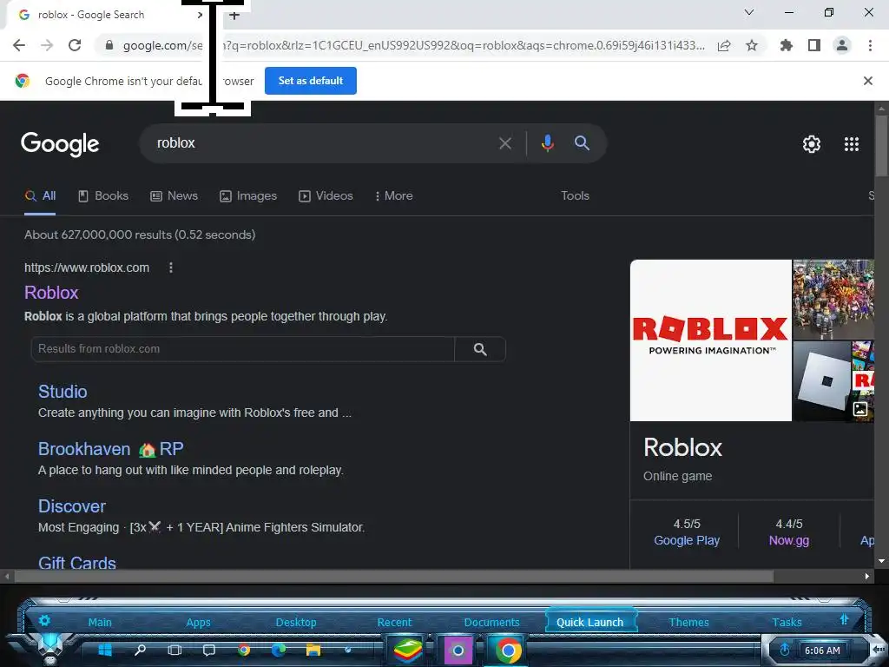889x667 pixels.
Task: Click Set as default button
Action: (311, 81)
